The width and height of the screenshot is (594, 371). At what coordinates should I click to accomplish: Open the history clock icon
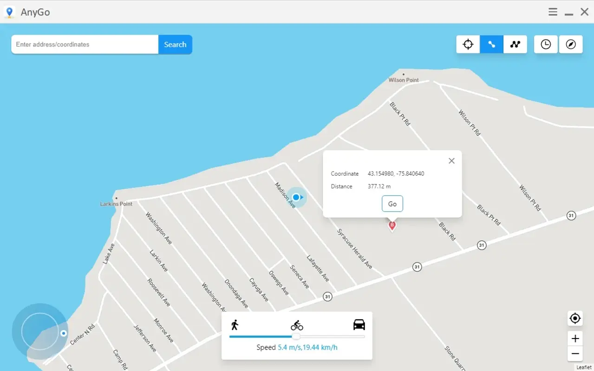(x=545, y=44)
